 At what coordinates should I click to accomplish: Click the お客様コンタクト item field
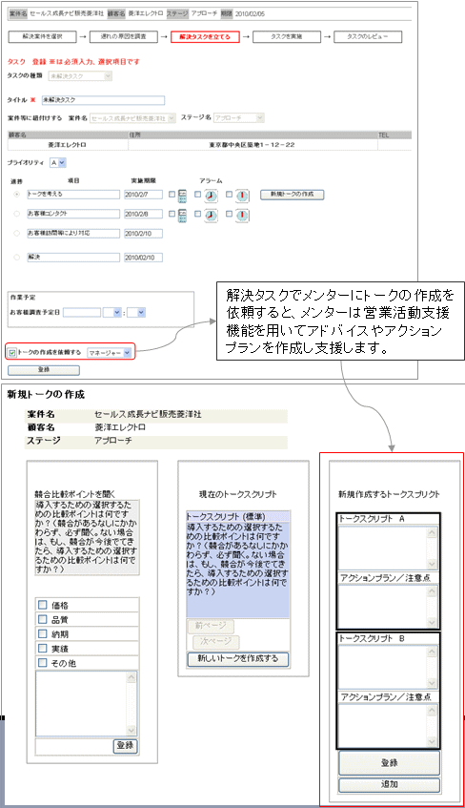click(73, 214)
